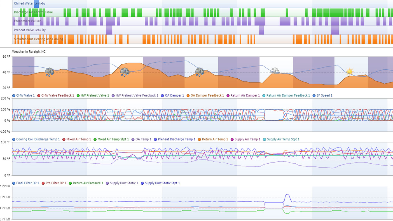The width and height of the screenshot is (393, 221).
Task: Hide the OA Damper 1 series
Action: [172, 95]
